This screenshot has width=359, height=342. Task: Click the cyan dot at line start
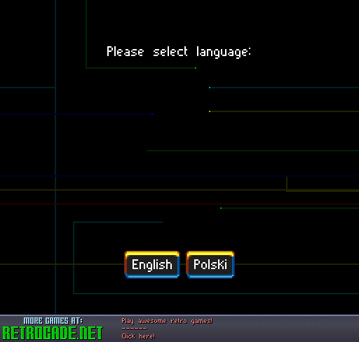[x=210, y=88]
